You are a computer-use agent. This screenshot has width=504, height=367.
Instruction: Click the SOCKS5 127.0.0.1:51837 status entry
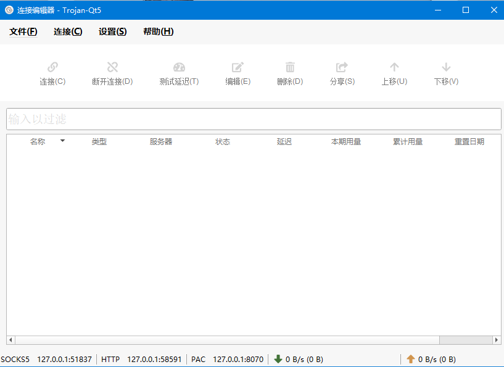pos(46,359)
